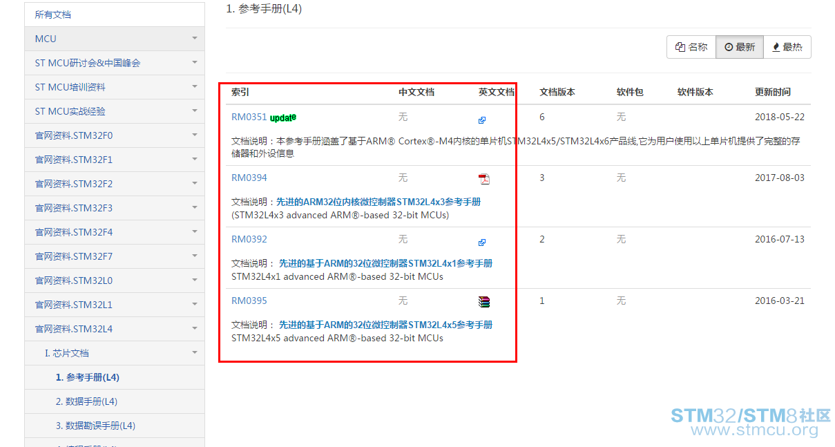The image size is (835, 447).
Task: Expand ST MCU研讨会&中国峰会 arrow
Action: pos(195,63)
